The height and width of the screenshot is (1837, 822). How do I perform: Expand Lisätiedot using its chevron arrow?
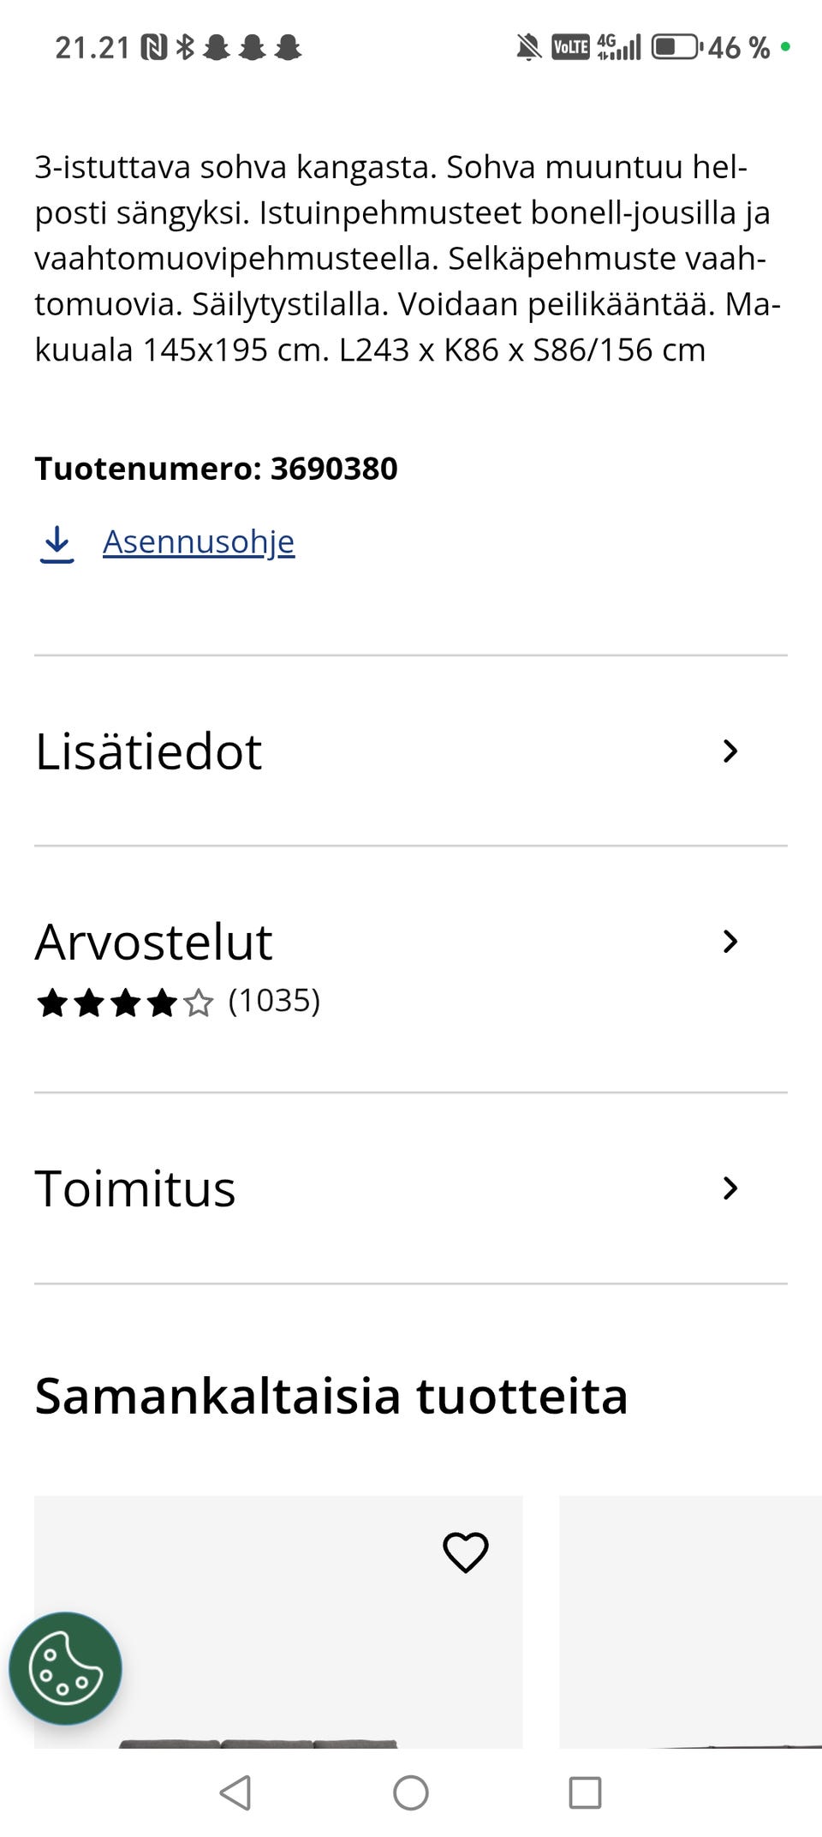pyautogui.click(x=730, y=751)
